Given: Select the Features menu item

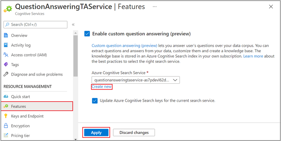Looking at the screenshot, I should pyautogui.click(x=37, y=106).
